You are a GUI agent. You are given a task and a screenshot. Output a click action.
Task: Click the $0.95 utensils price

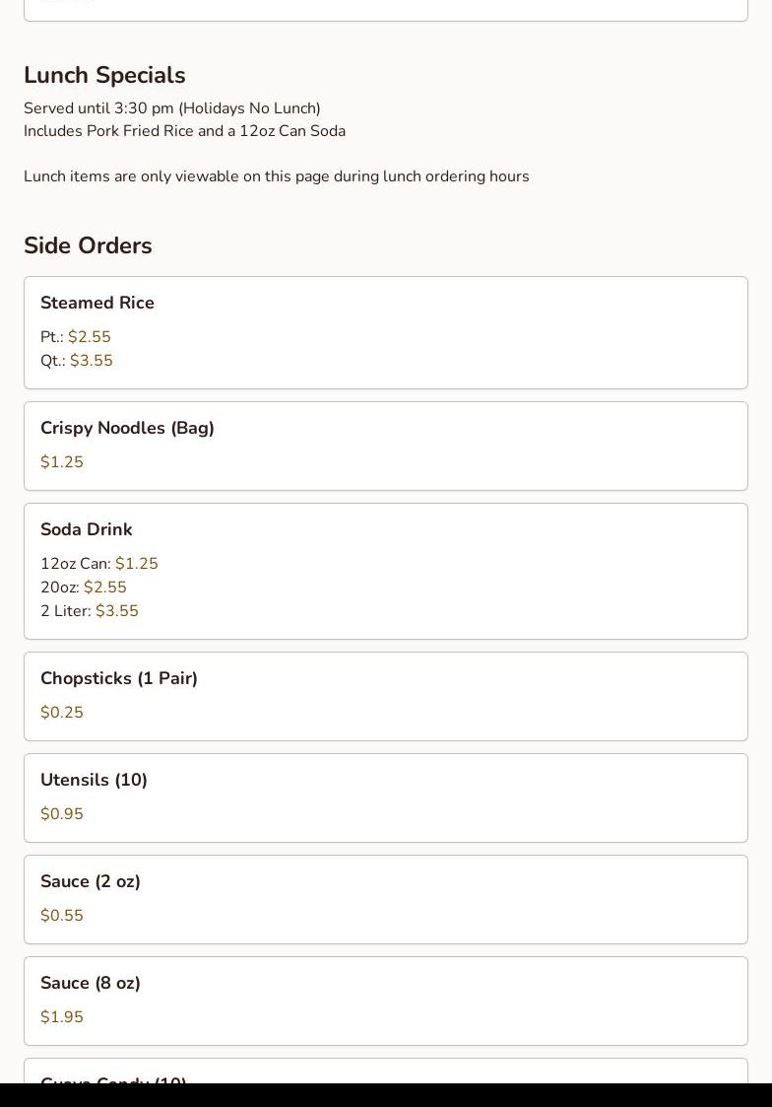(x=62, y=814)
